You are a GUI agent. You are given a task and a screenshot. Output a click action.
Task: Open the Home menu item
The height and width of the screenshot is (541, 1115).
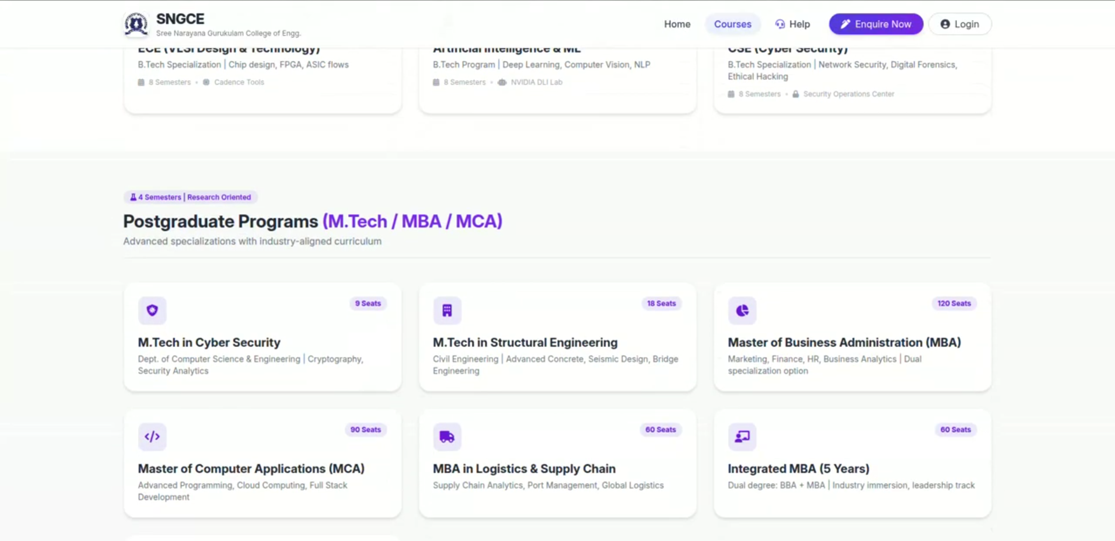coord(677,24)
